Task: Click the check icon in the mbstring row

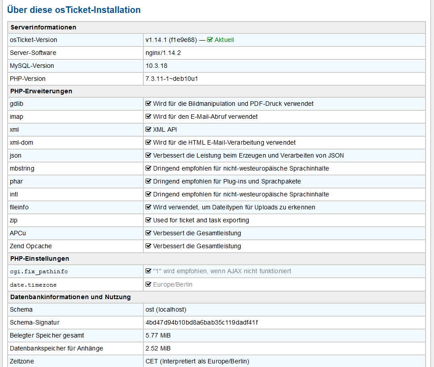Action: click(x=148, y=168)
